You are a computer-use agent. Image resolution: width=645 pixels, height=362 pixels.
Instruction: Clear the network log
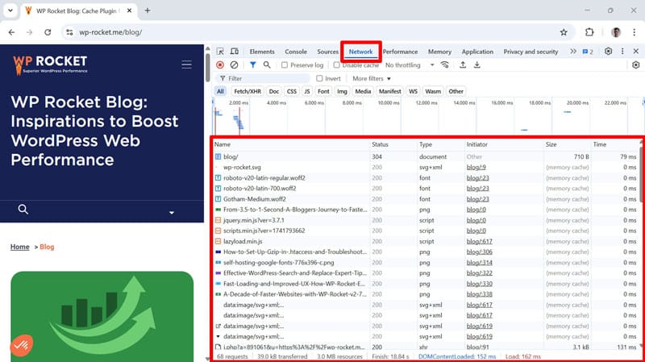(234, 65)
